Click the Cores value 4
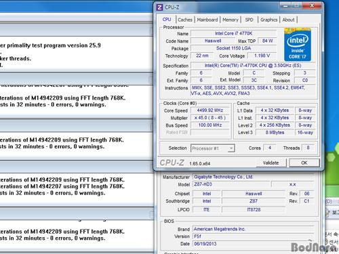Viewport: 339px width, 254px height. (270, 148)
